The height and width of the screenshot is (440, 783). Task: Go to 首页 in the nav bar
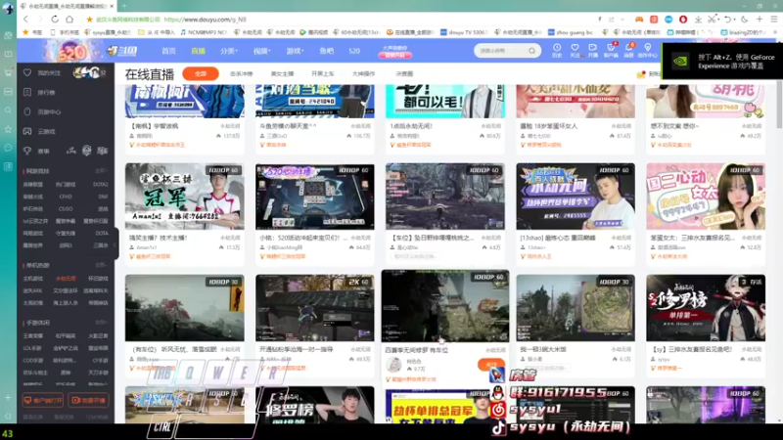point(168,51)
